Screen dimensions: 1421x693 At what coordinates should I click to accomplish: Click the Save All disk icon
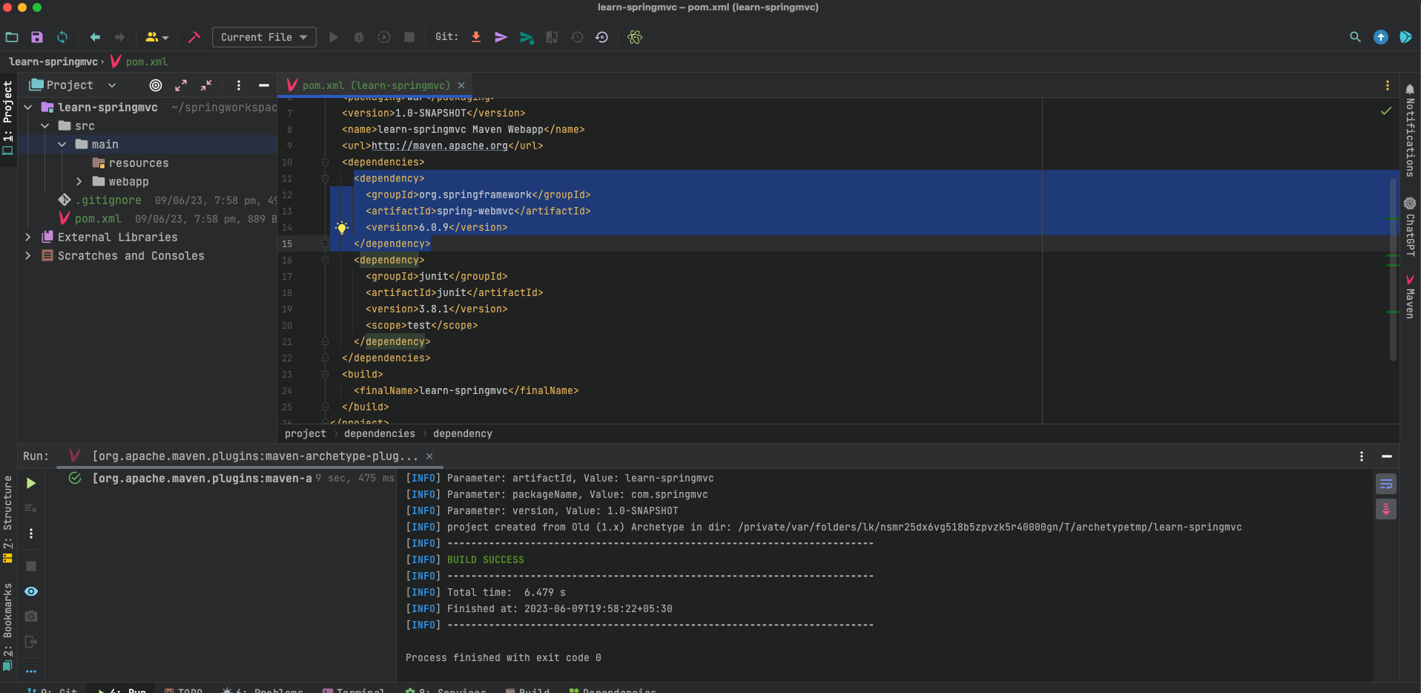[x=37, y=37]
